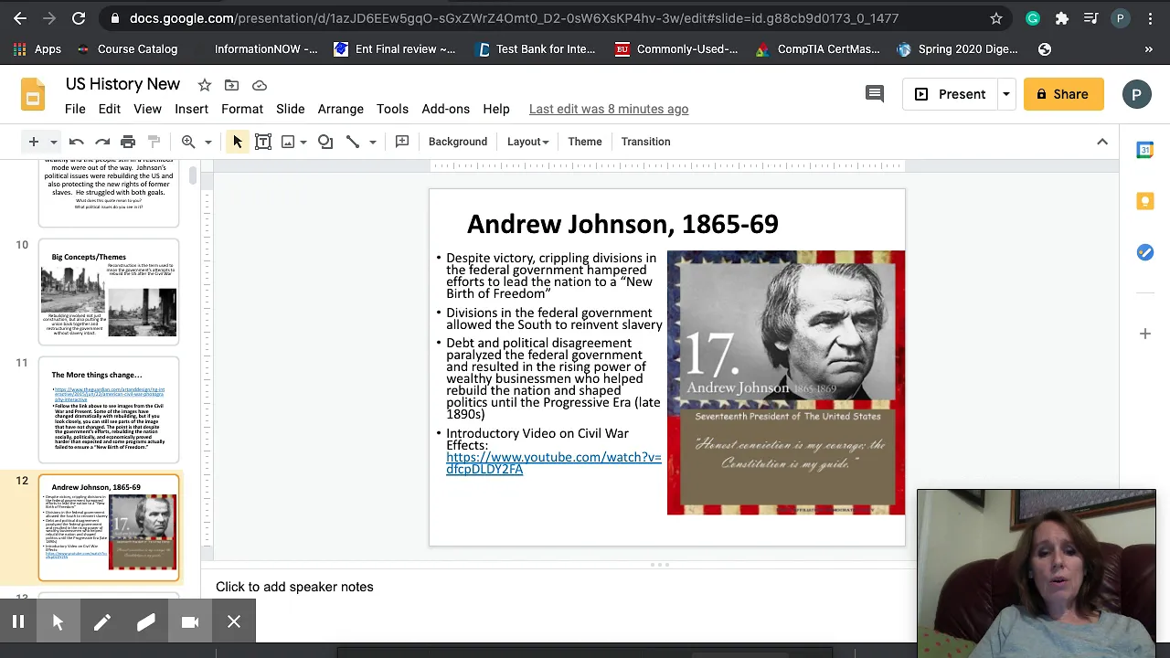The width and height of the screenshot is (1170, 658).
Task: Expand the zoom level dropdown arrow
Action: pos(208,142)
